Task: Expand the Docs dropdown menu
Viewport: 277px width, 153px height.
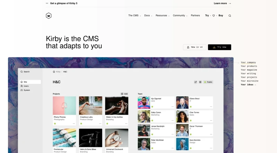Action: click(x=148, y=16)
